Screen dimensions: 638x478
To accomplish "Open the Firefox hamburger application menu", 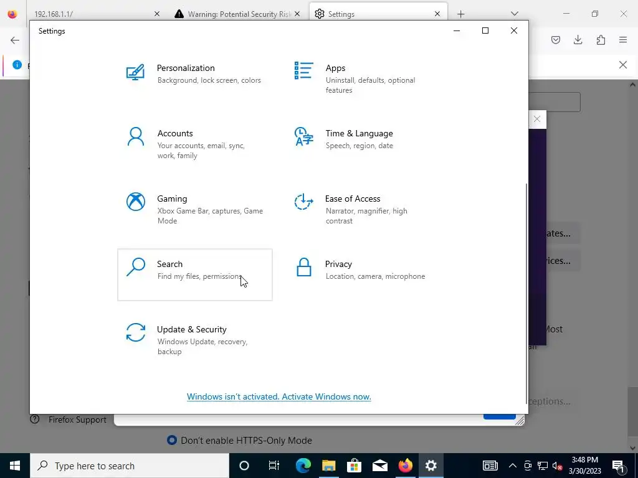I will coord(623,40).
